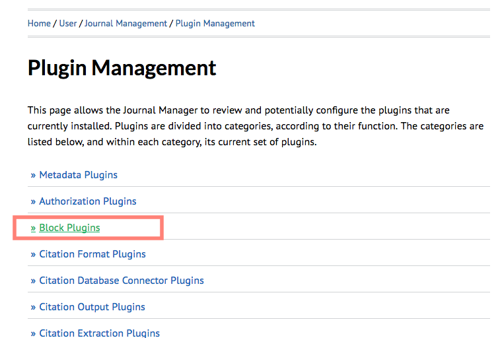Click the » arrow before Authorization Plugins

coord(33,201)
